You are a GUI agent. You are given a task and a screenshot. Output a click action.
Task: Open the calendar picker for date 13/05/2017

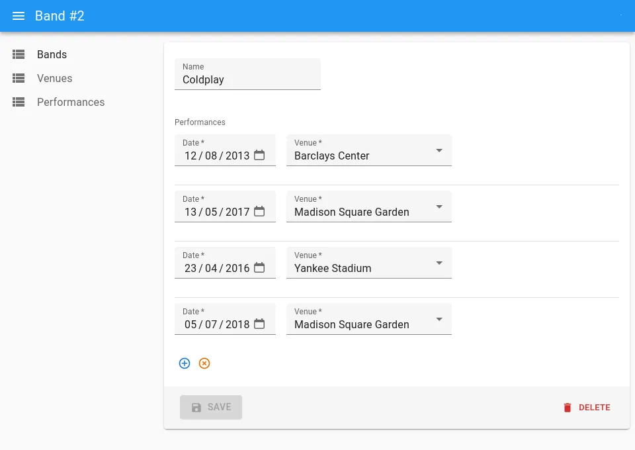coord(259,211)
